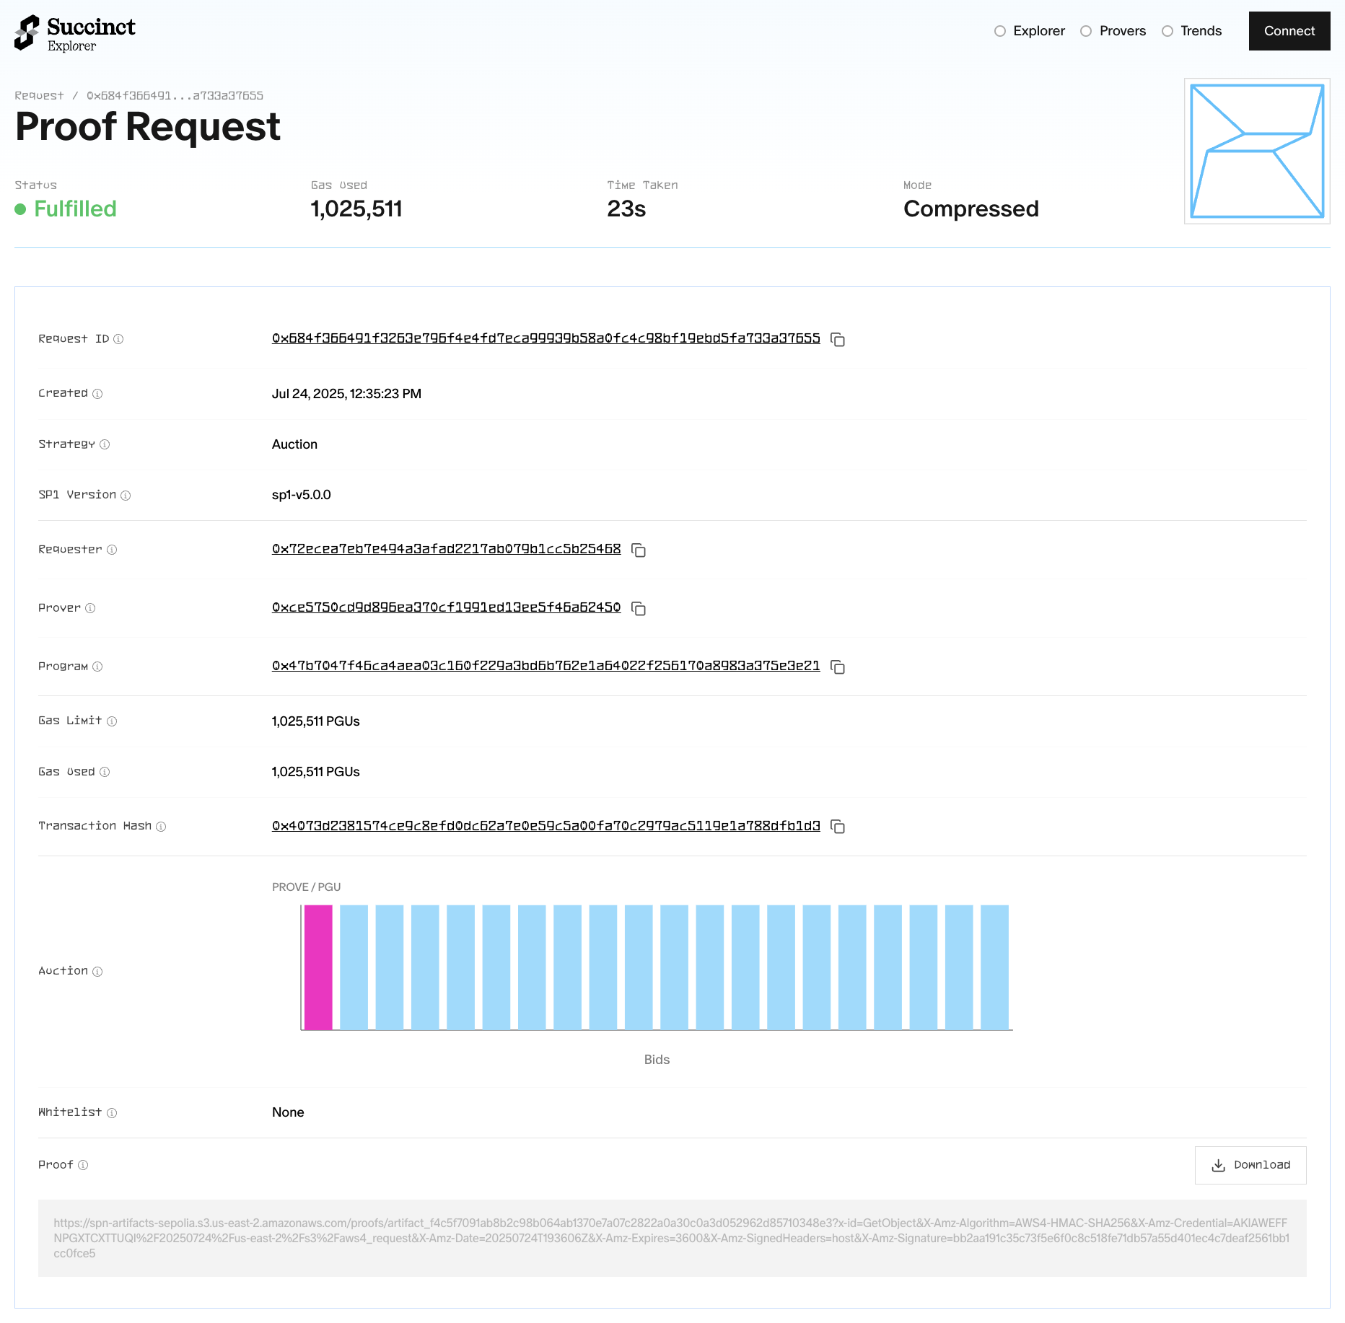
Task: Click the PROVE / PGU chart label
Action: tap(306, 887)
